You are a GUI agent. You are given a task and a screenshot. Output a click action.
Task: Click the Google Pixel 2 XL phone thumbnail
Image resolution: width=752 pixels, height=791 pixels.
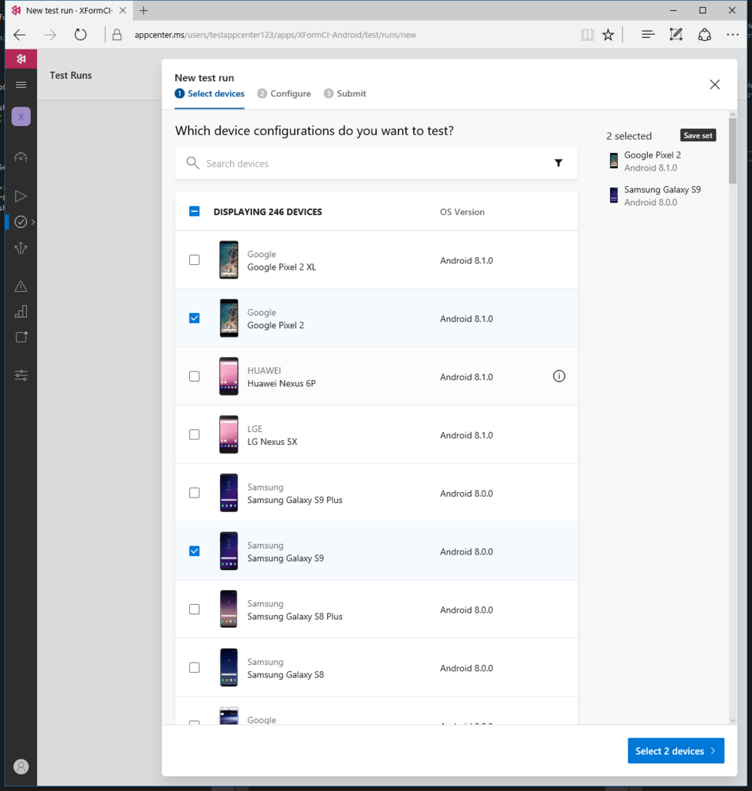[229, 260]
